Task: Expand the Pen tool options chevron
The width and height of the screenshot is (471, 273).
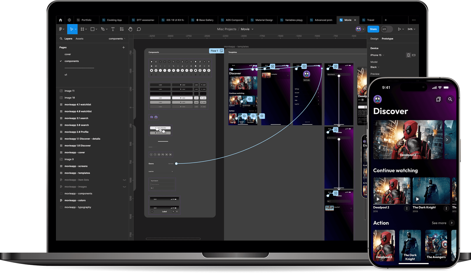Action: [x=107, y=29]
